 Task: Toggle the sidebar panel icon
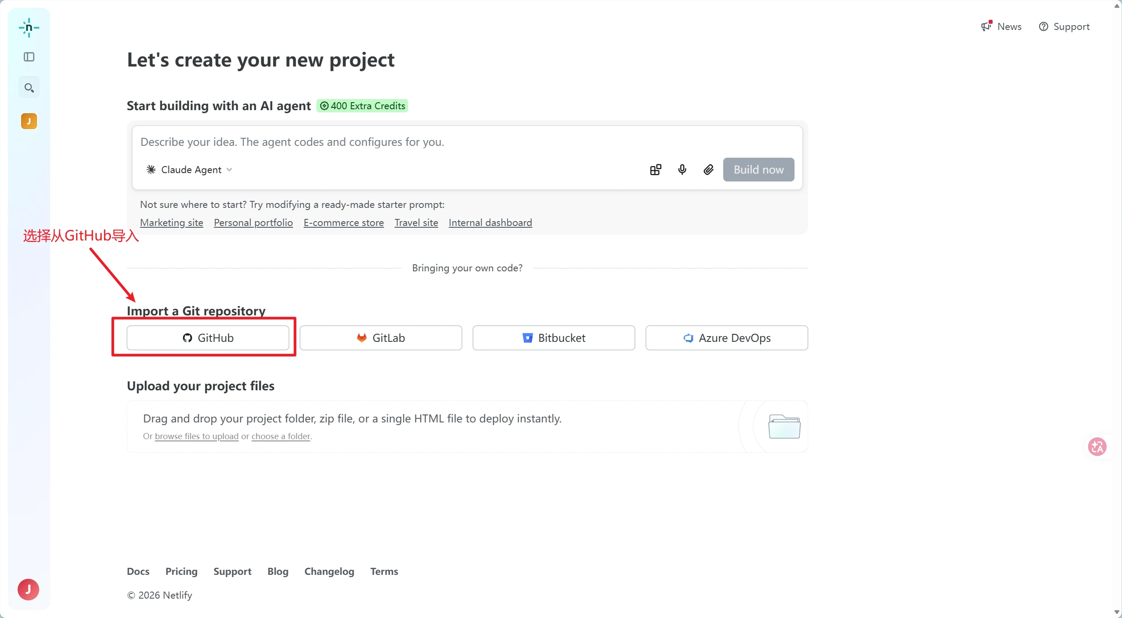tap(29, 57)
